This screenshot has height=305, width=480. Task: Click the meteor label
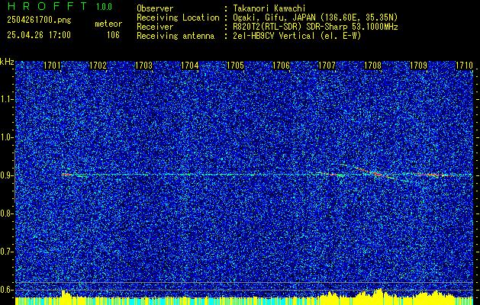coord(108,24)
